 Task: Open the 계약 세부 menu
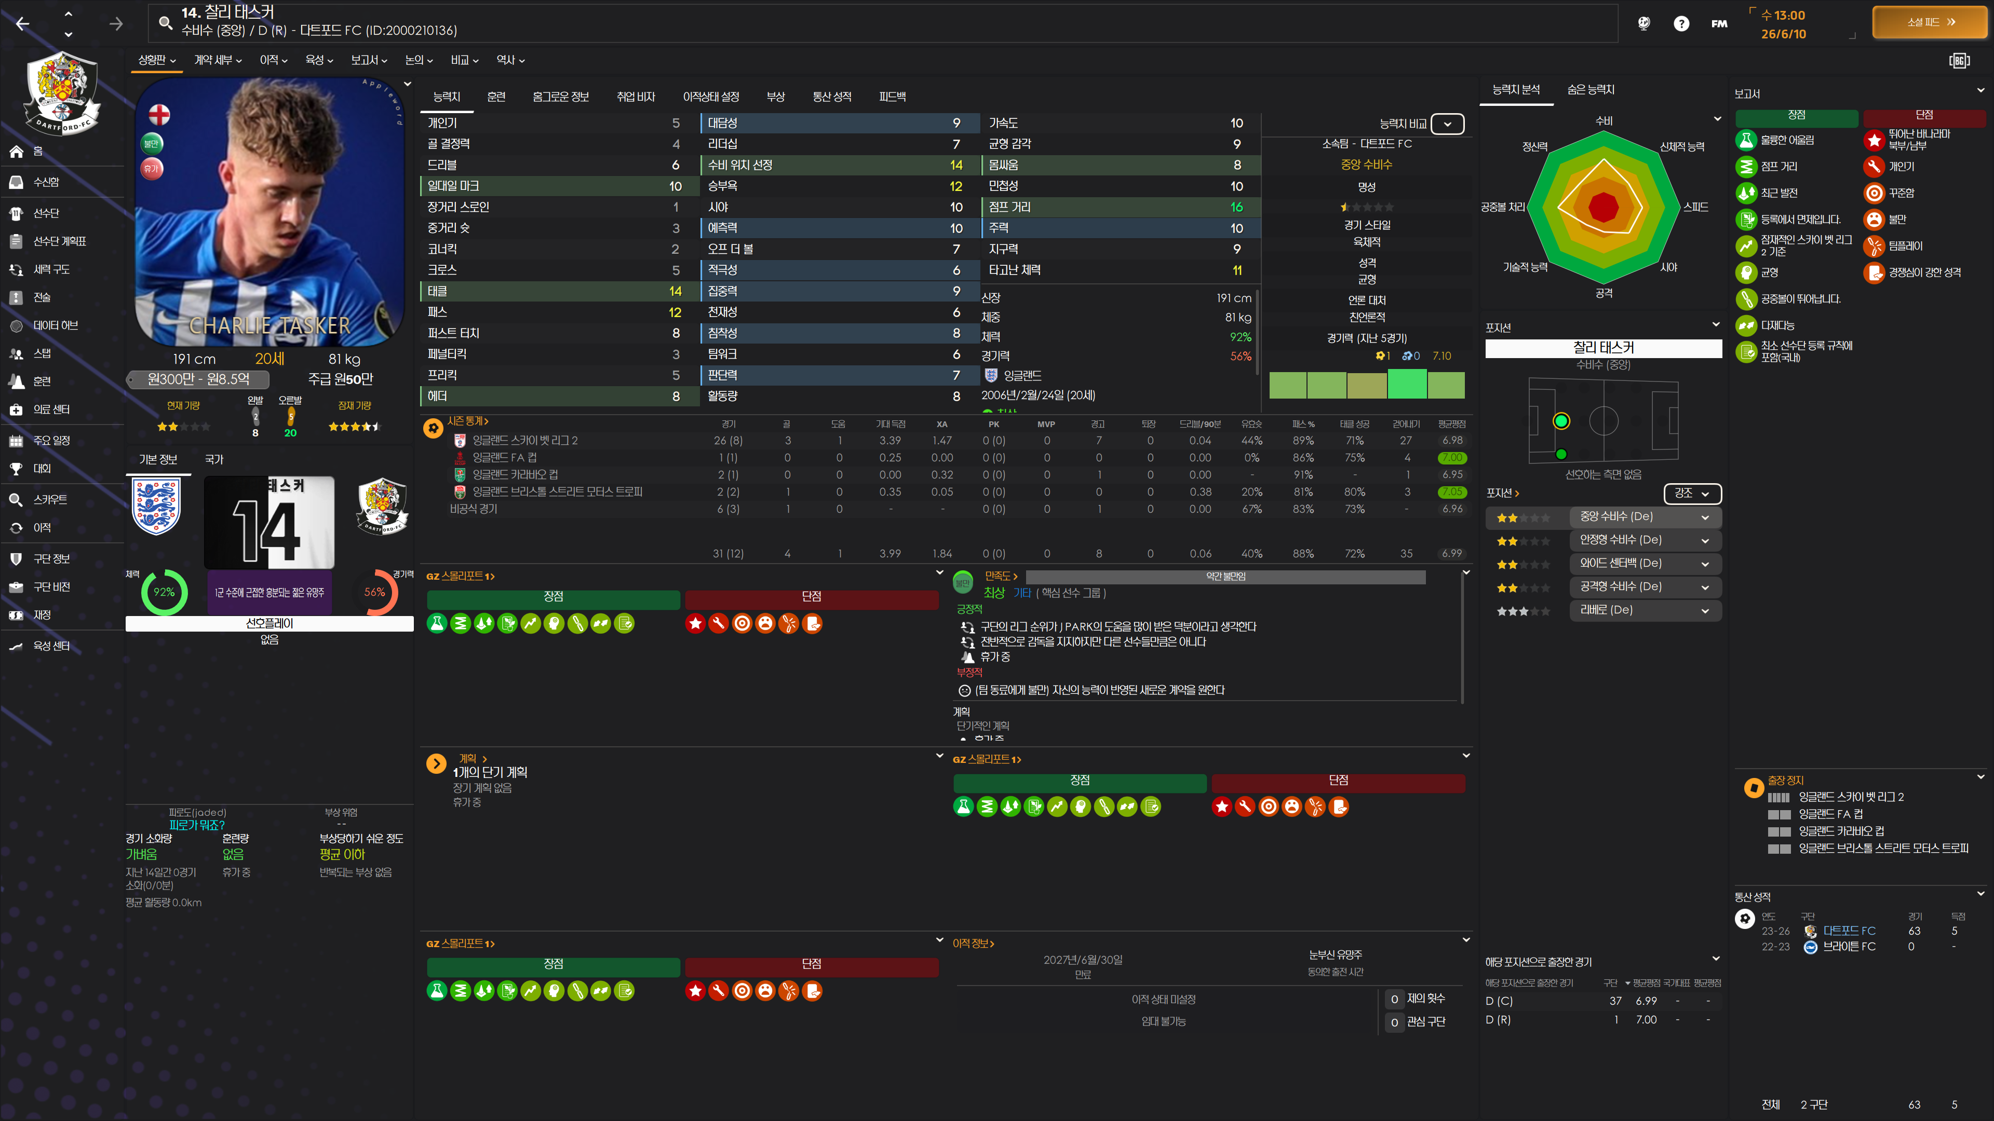[x=218, y=60]
